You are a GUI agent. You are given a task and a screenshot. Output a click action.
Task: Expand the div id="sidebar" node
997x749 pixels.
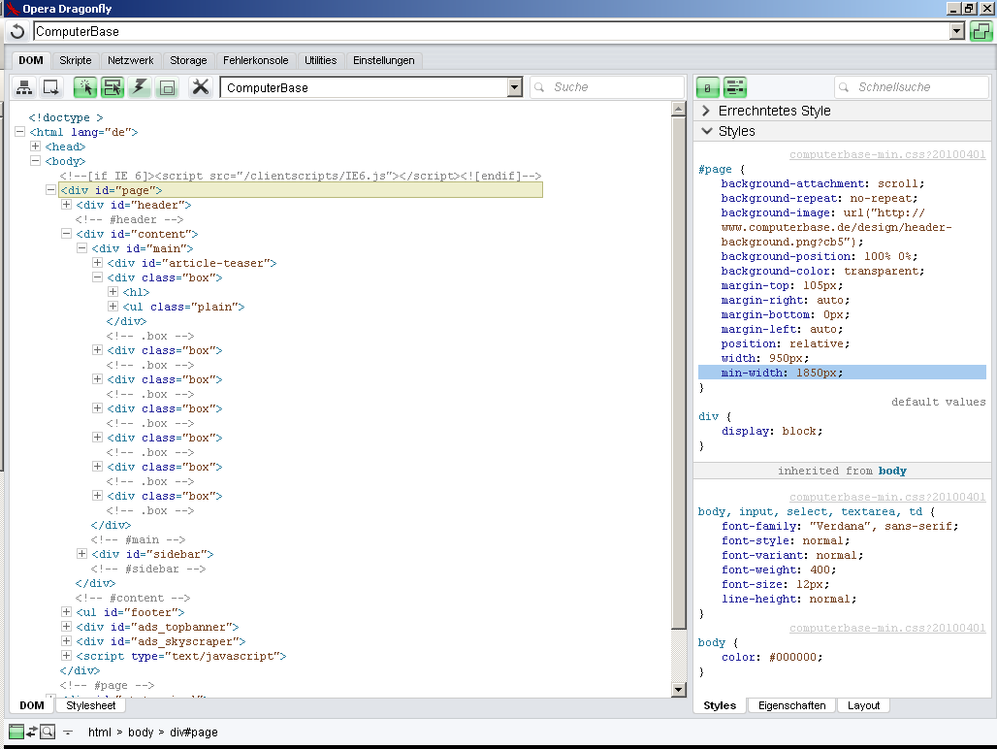(x=82, y=554)
